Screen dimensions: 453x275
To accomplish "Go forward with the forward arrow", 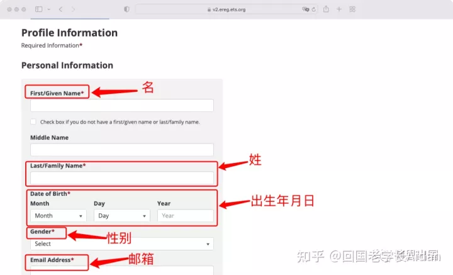I will [73, 9].
